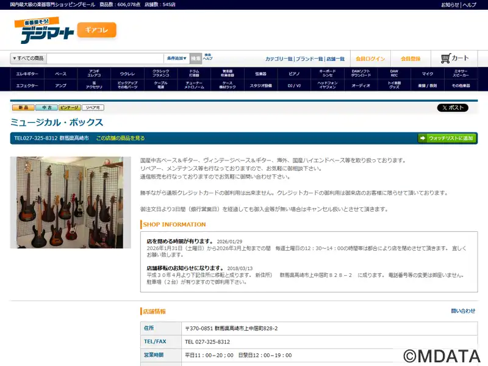This screenshot has width=488, height=366.
Task: Add shop to watchlist with ウォッチリストに追加
Action: (x=447, y=138)
